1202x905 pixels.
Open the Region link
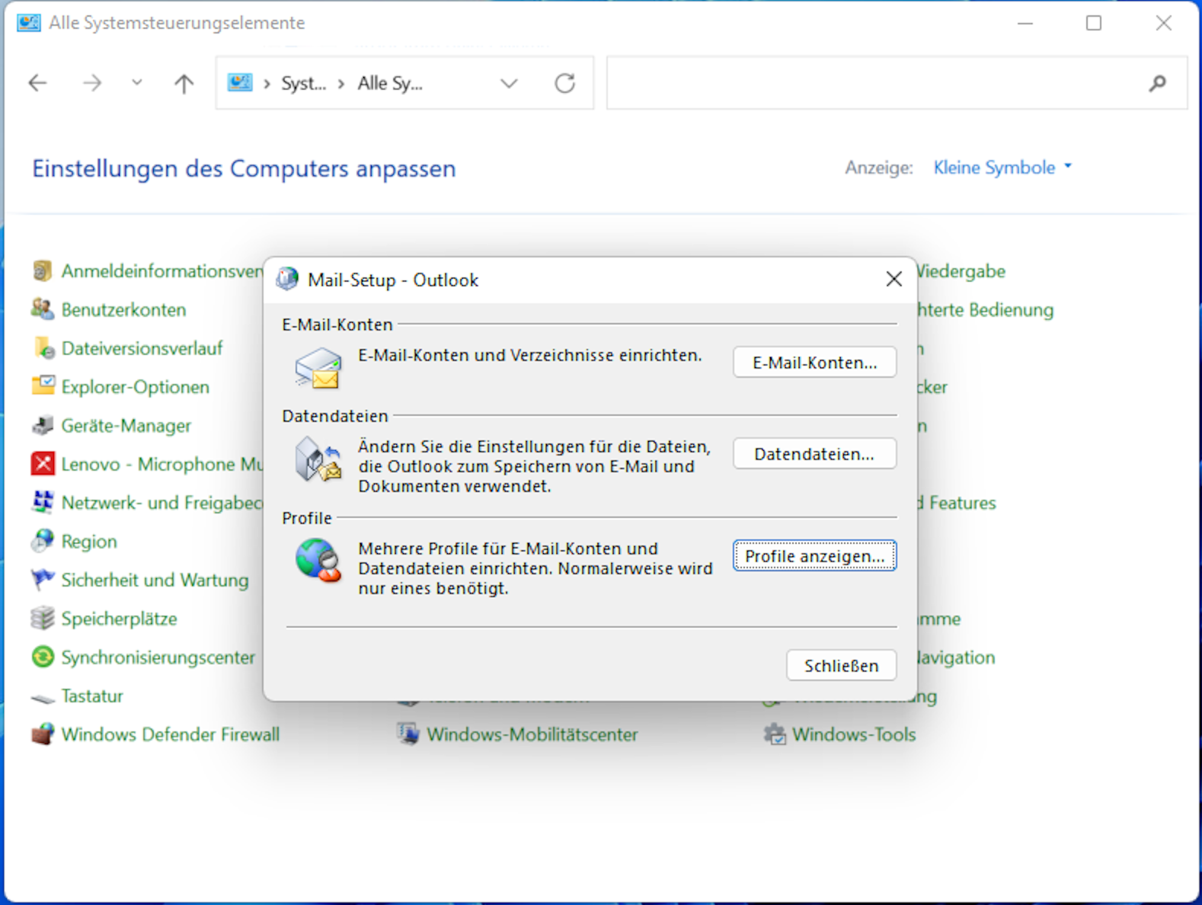tap(89, 542)
